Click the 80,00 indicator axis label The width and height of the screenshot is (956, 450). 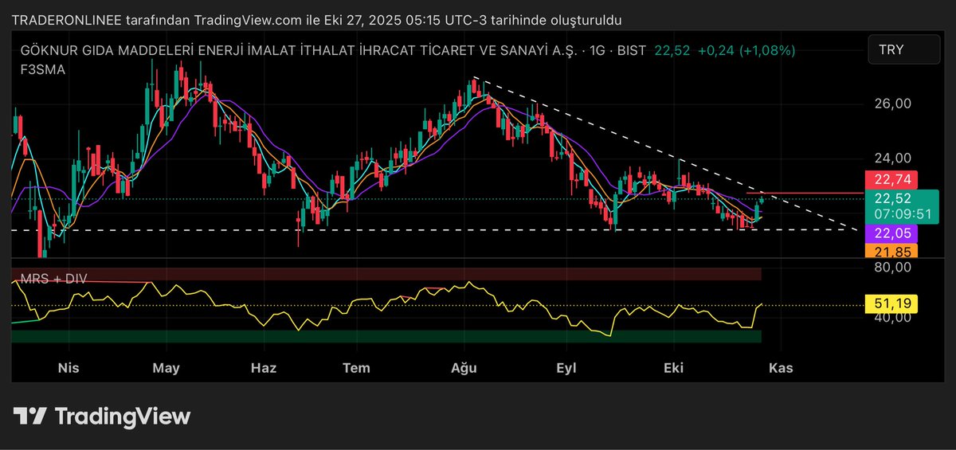[x=891, y=267]
